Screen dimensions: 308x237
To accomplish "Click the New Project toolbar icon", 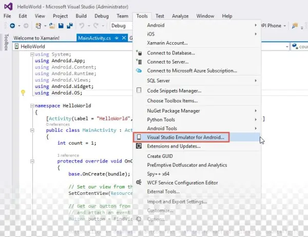I will click(x=38, y=26).
